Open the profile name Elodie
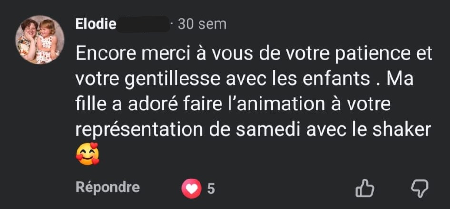This screenshot has height=209, width=450. (95, 24)
